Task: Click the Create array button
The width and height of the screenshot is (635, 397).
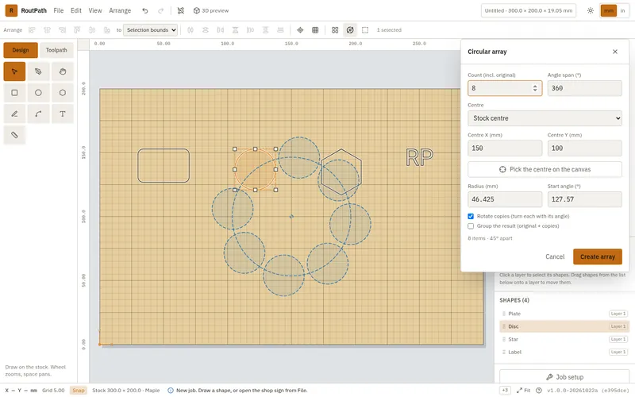Action: pos(598,256)
